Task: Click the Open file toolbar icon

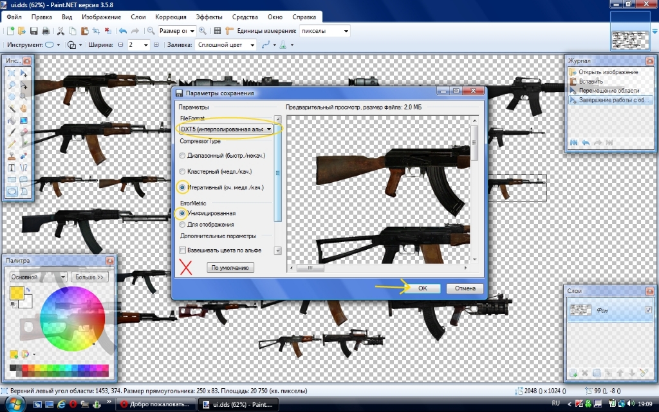Action: coord(22,31)
